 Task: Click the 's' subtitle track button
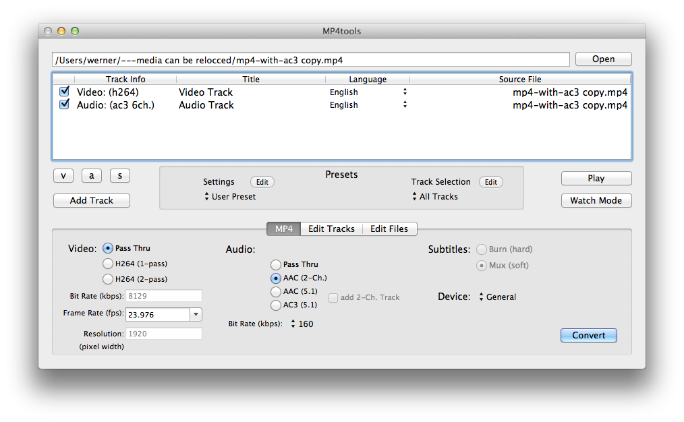[120, 176]
